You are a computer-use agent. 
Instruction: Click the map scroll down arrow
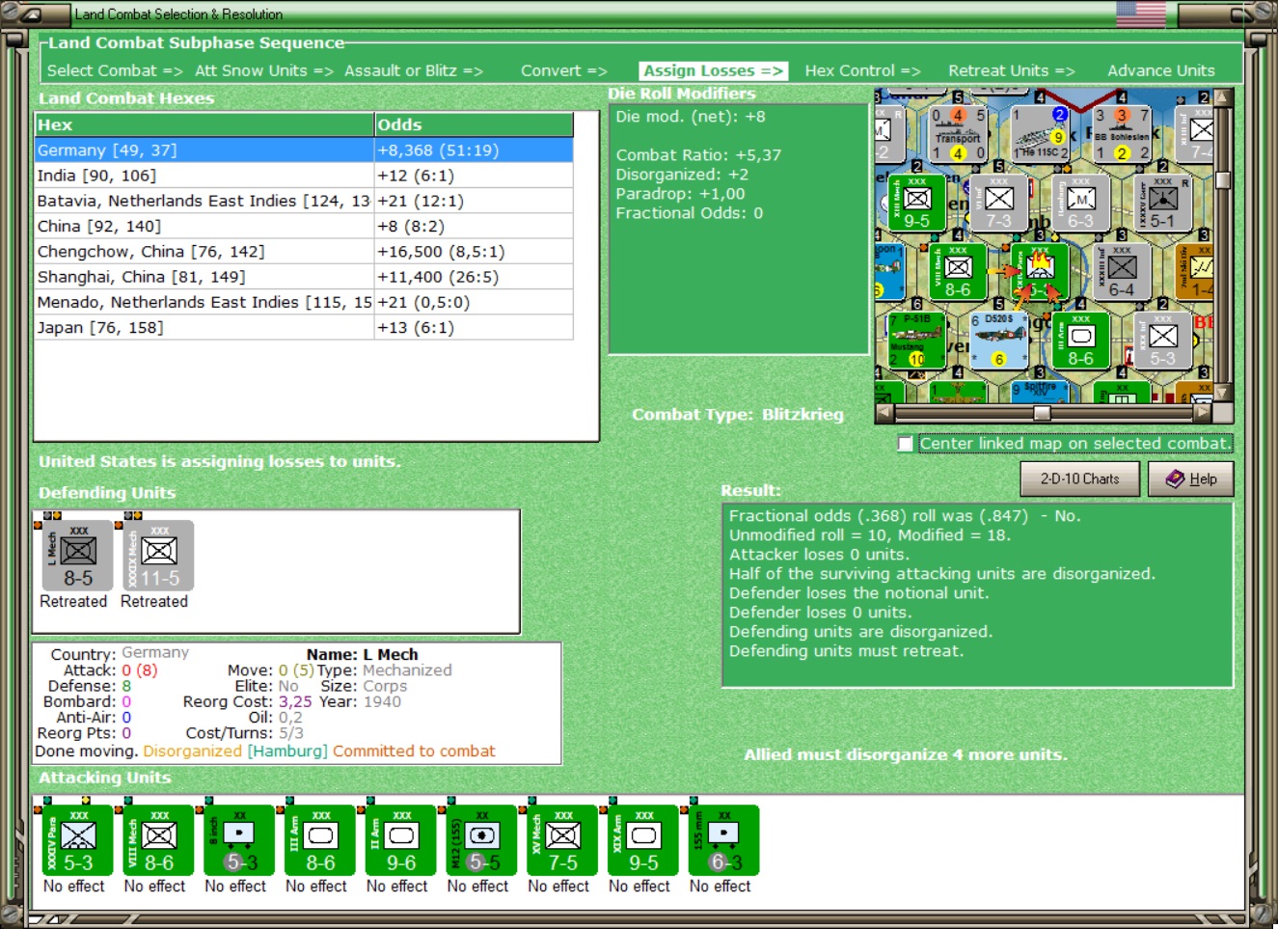tap(1223, 393)
